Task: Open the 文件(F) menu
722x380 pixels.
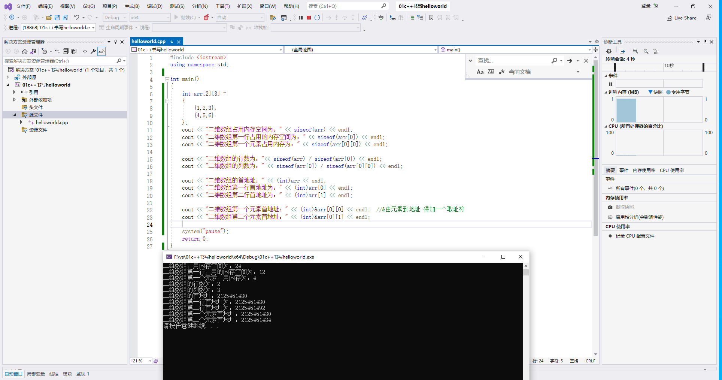Action: click(24, 6)
